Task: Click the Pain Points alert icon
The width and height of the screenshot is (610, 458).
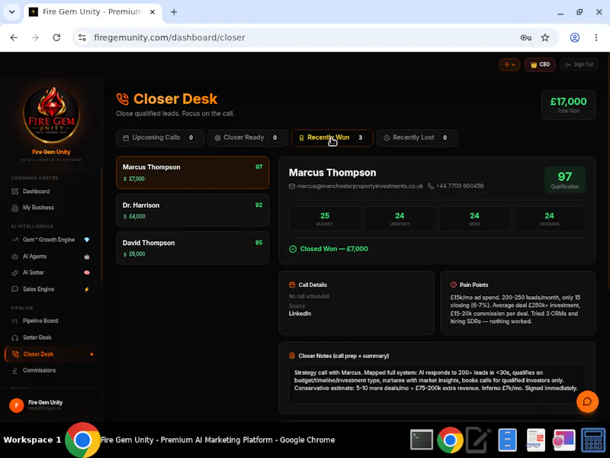Action: point(453,285)
